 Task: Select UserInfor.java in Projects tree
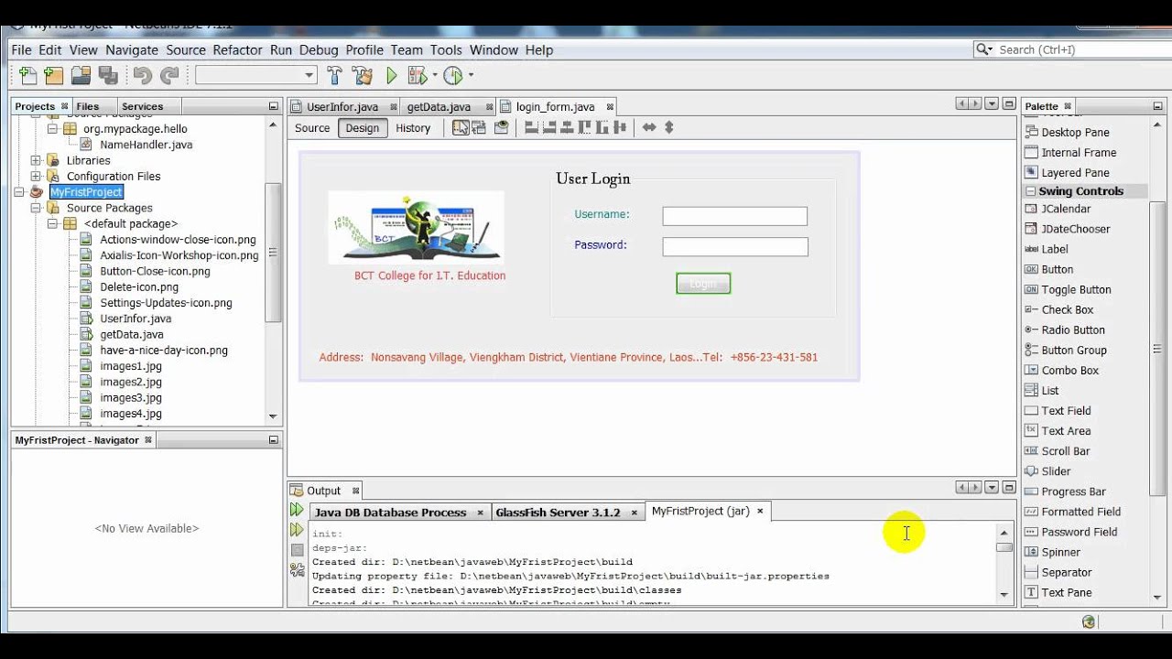tap(136, 319)
